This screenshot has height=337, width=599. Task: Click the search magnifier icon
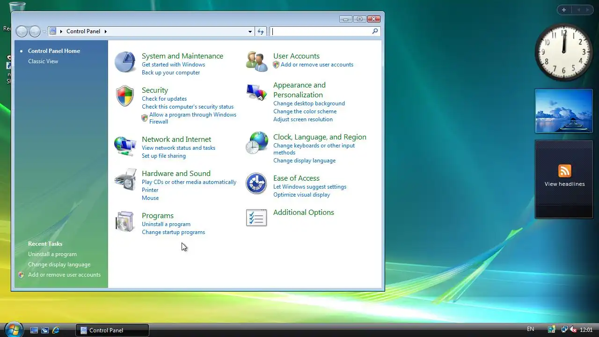(x=375, y=31)
